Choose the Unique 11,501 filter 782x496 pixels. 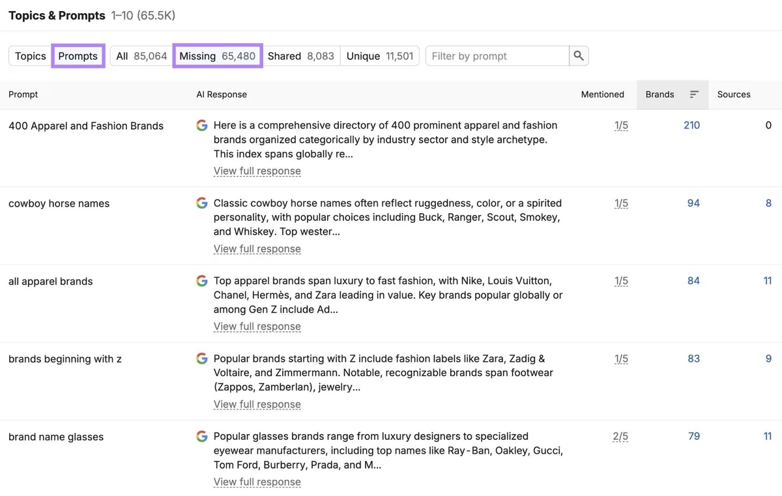pyautogui.click(x=380, y=56)
